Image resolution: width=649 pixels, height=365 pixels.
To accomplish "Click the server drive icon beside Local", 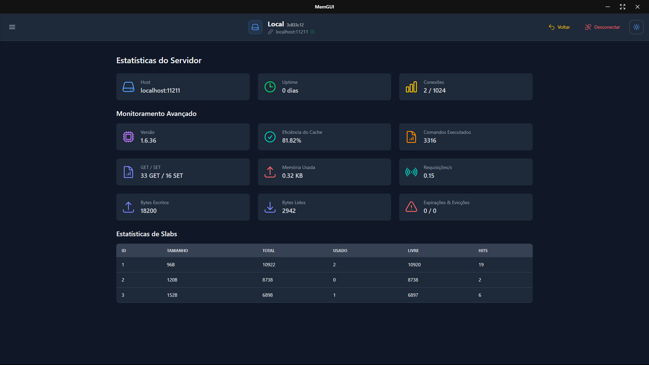I will pos(255,27).
